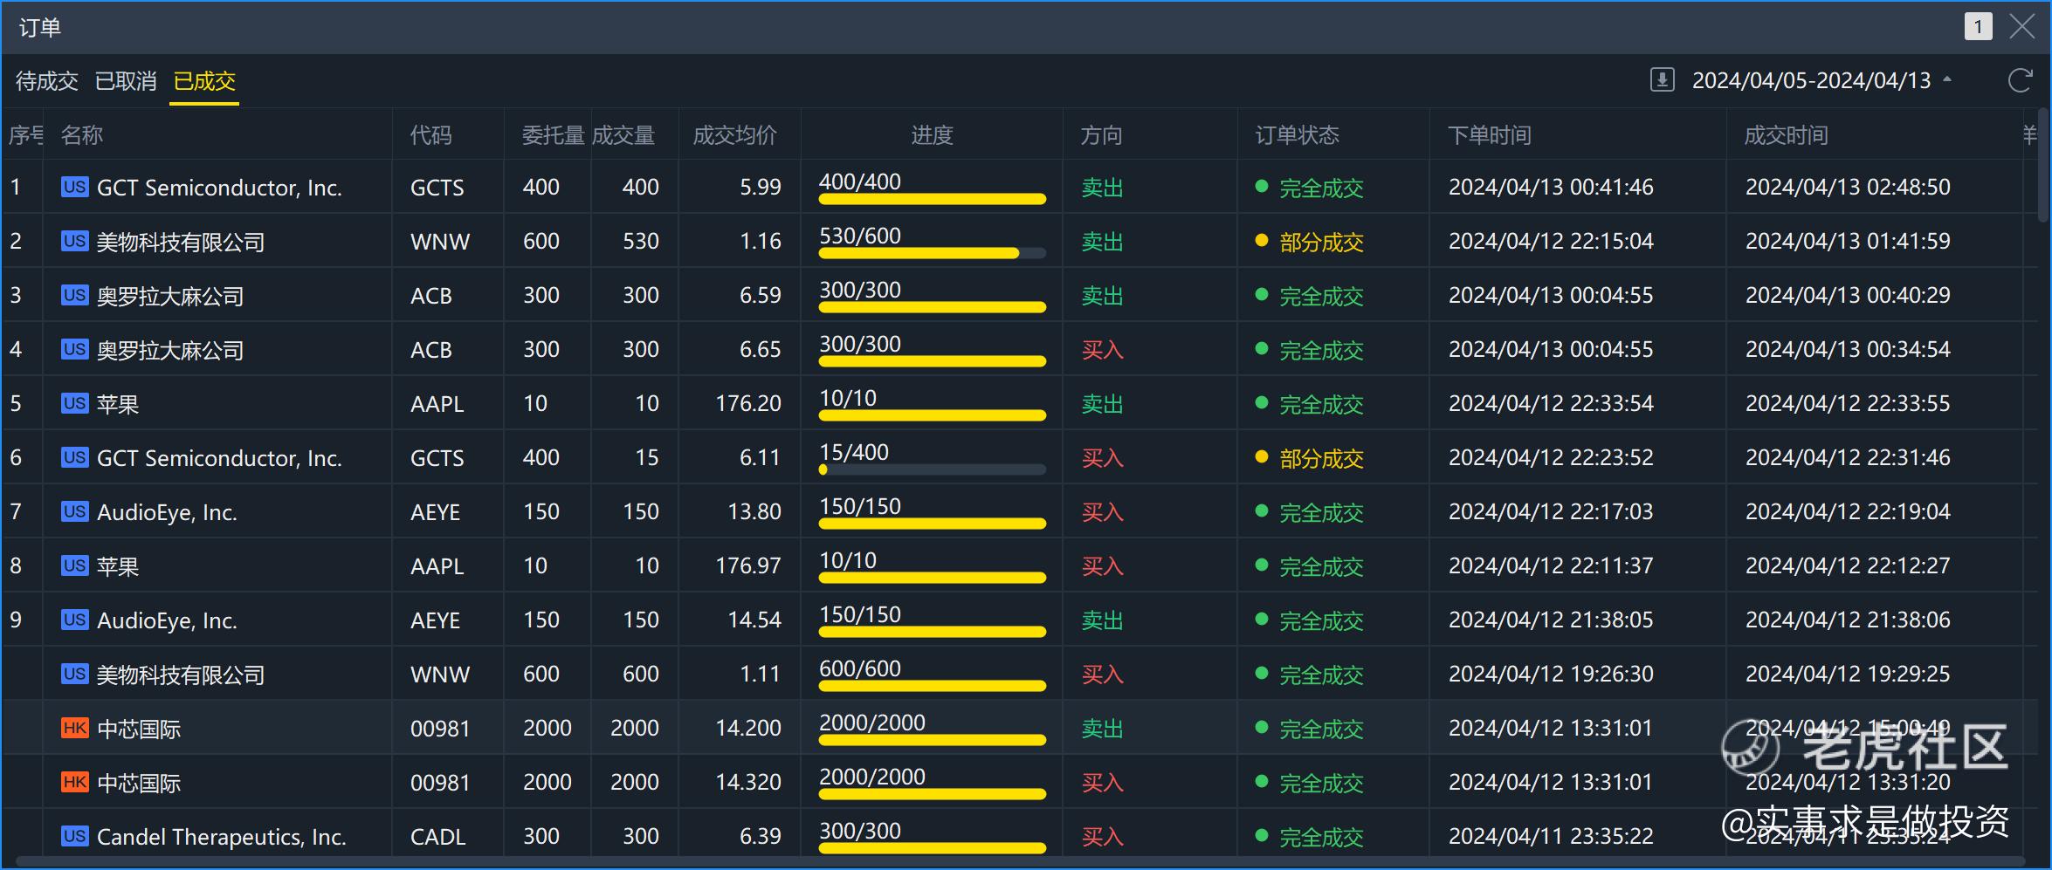Viewport: 2052px width, 870px height.
Task: Click the 15/400 progress bar for GCTS
Action: 933,469
